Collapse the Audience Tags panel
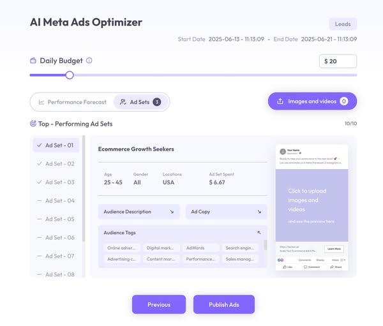383x326 pixels. (x=259, y=233)
